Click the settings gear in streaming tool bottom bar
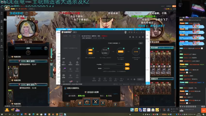Image resolution: width=206 pixels, height=116 pixels. (x=134, y=79)
